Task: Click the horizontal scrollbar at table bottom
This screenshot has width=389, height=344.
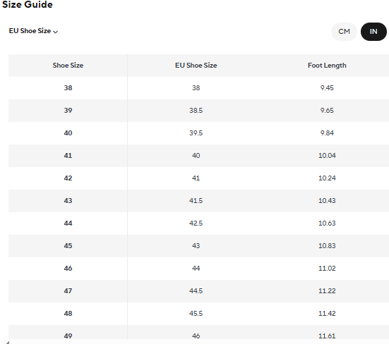Action: [198, 342]
